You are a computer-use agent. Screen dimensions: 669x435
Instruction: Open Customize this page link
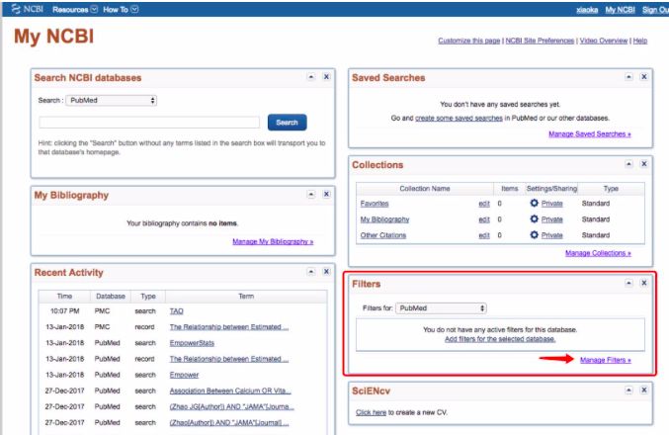pos(469,41)
